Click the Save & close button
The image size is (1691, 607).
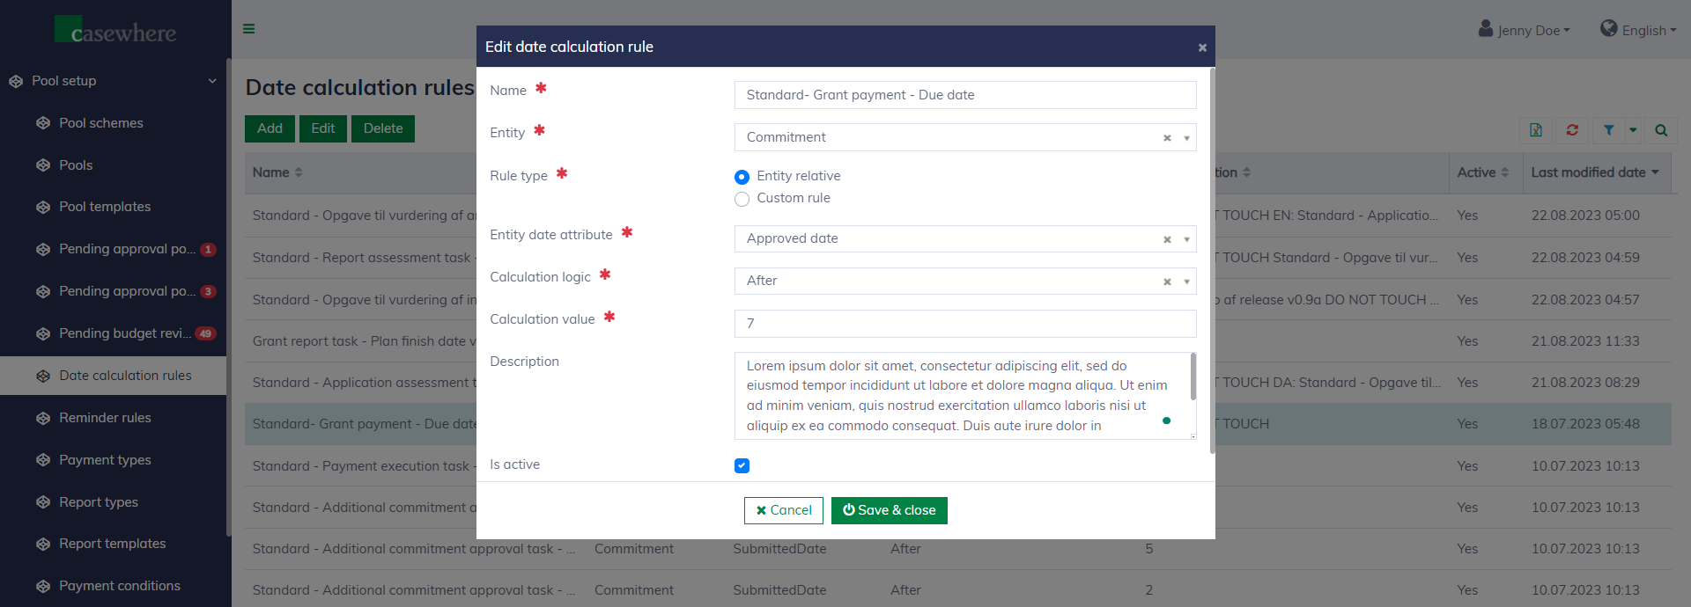889,510
